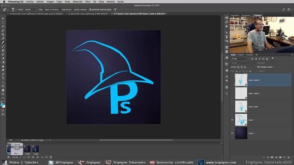Open frame 3 delay time dropdown
Viewport: 294px width, 165px height.
28,154
